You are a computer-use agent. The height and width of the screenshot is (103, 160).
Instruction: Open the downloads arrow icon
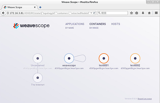(143, 13)
